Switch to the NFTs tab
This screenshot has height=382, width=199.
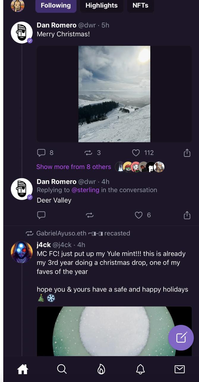140,6
